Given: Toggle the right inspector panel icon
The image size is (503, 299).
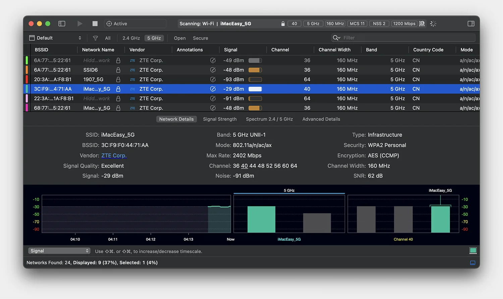Looking at the screenshot, I should [471, 24].
